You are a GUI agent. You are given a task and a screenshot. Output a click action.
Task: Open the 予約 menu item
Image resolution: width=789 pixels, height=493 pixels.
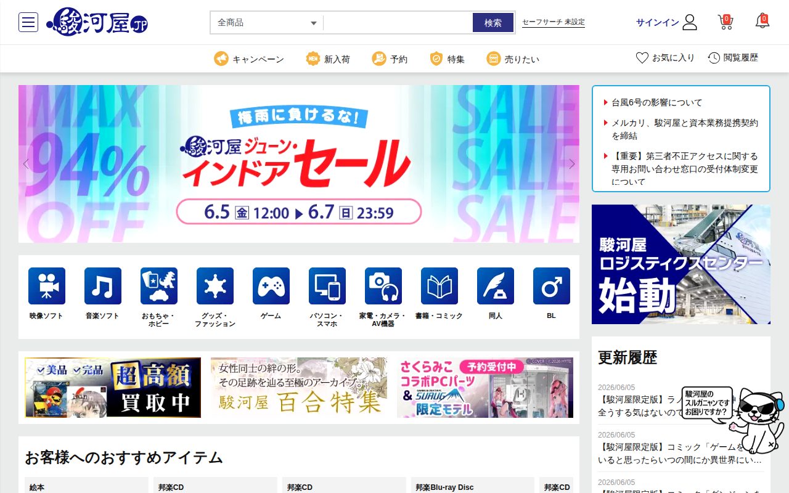point(390,59)
